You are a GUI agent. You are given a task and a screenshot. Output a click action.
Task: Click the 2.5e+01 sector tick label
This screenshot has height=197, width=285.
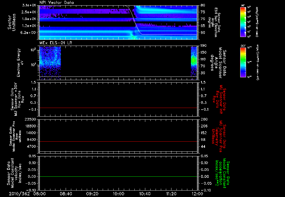pos(29,12)
